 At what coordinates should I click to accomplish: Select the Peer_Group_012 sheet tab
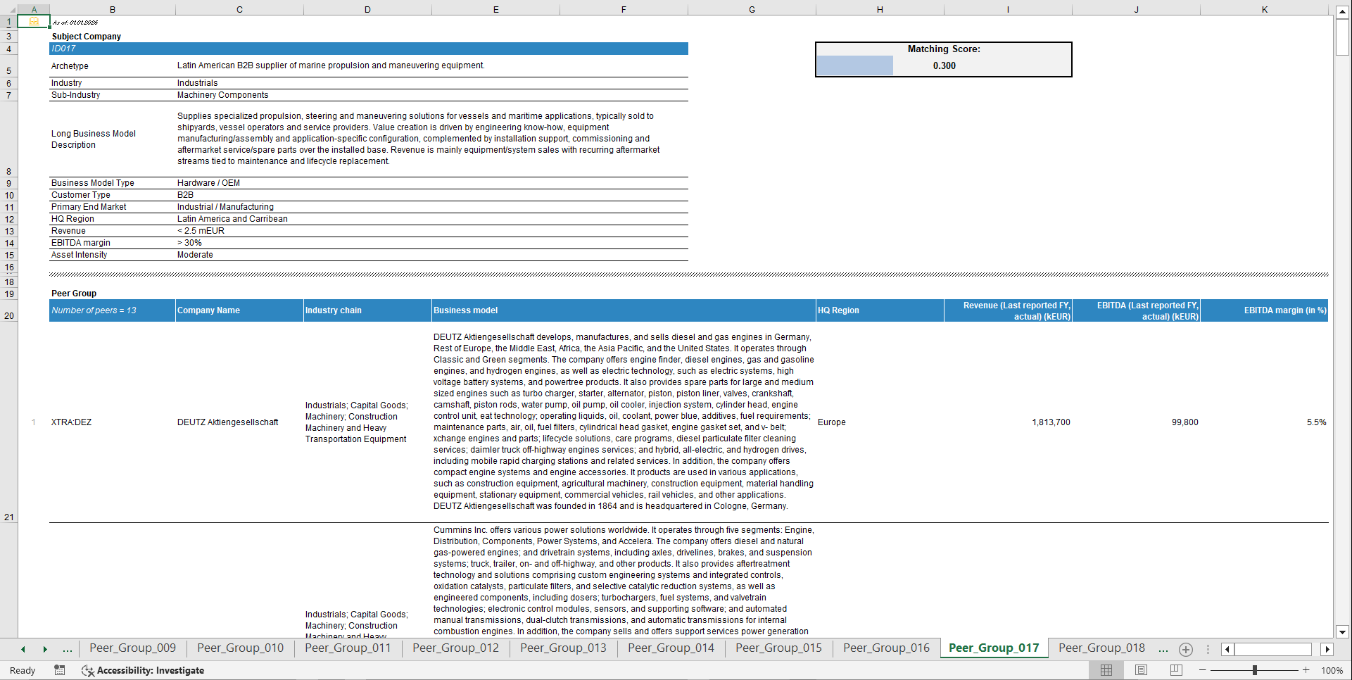coord(455,648)
